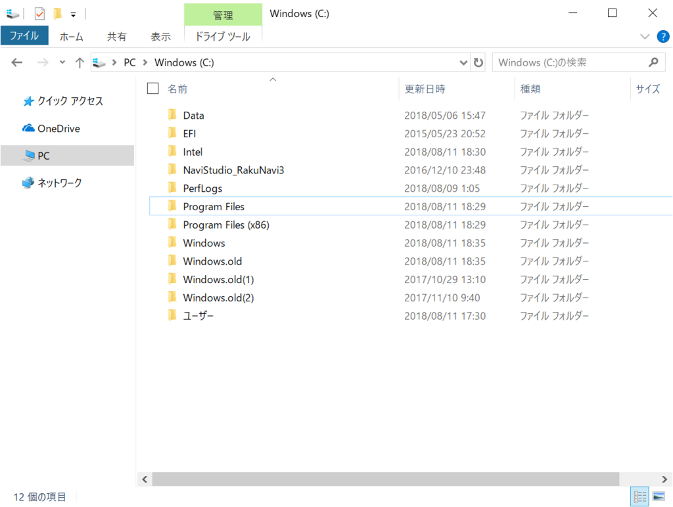The image size is (673, 507).
Task: Switch to large icons view in status bar
Action: click(659, 497)
